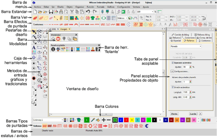Select red color swatch 3
Image resolution: width=217 pixels, height=140 pixels.
pos(126,120)
